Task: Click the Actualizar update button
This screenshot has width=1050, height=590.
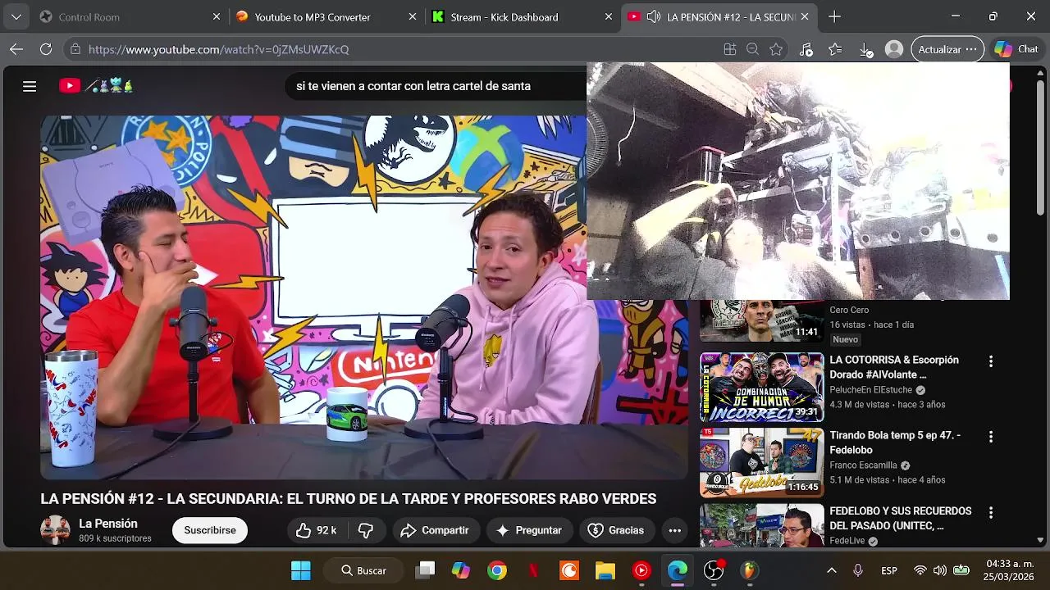Action: [x=947, y=49]
